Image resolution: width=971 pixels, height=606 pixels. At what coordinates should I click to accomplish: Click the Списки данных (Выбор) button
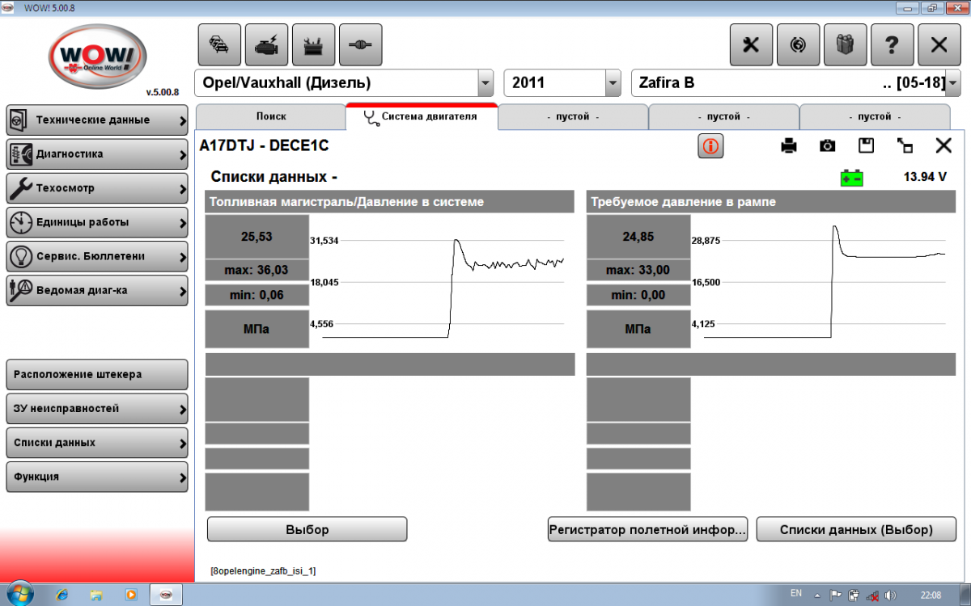click(856, 530)
